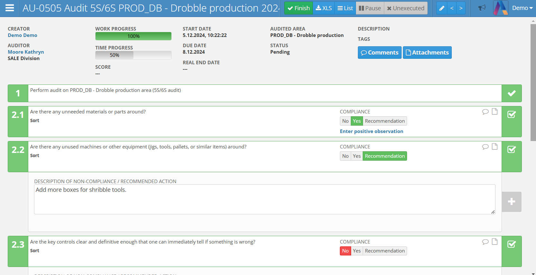Open attachment file icon for question 2.2
This screenshot has width=536, height=275.
coord(495,146)
